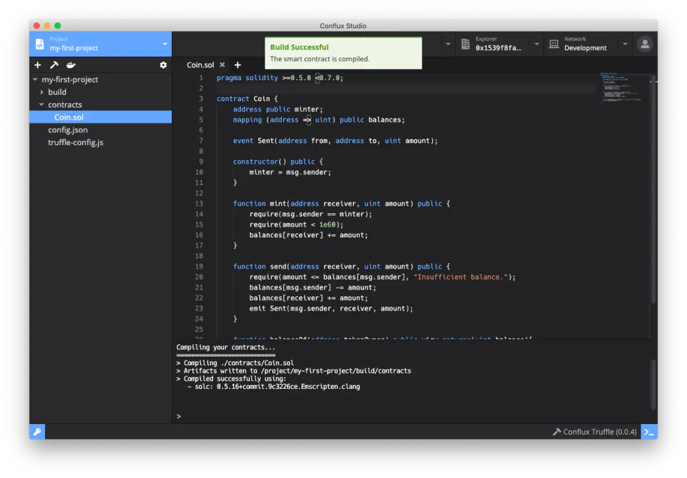Open keypair manager key icon
The height and width of the screenshot is (478, 687).
pyautogui.click(x=38, y=432)
